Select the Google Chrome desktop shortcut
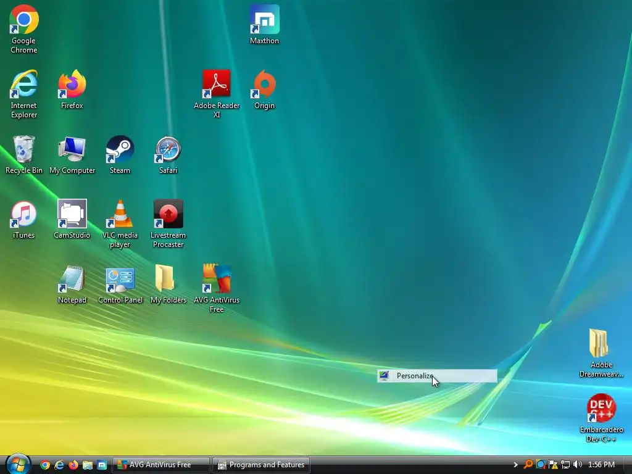 [x=24, y=29]
